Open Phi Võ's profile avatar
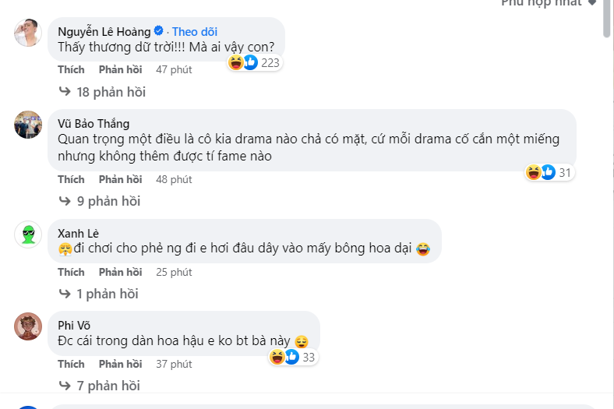Image resolution: width=614 pixels, height=409 pixels. click(x=28, y=326)
